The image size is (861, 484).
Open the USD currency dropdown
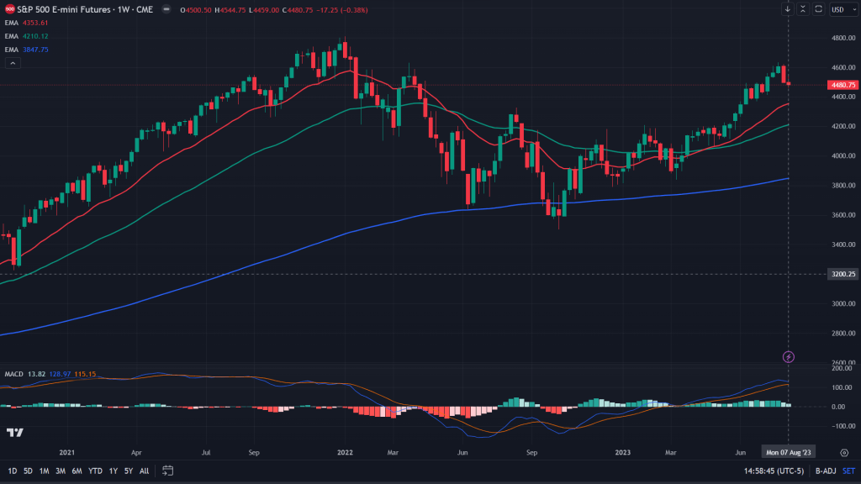[842, 9]
